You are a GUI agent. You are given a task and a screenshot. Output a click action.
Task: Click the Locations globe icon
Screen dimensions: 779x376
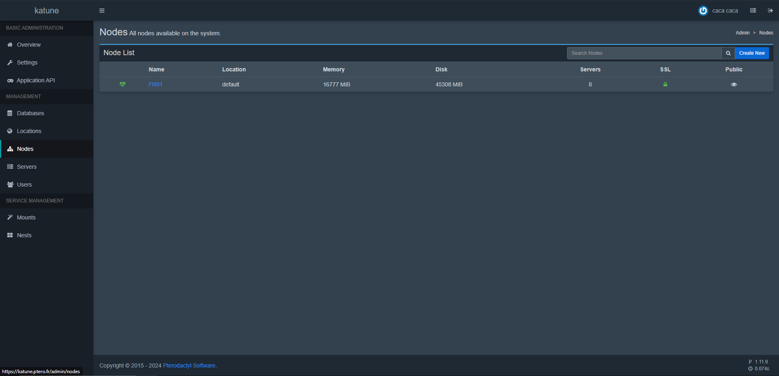(x=10, y=131)
